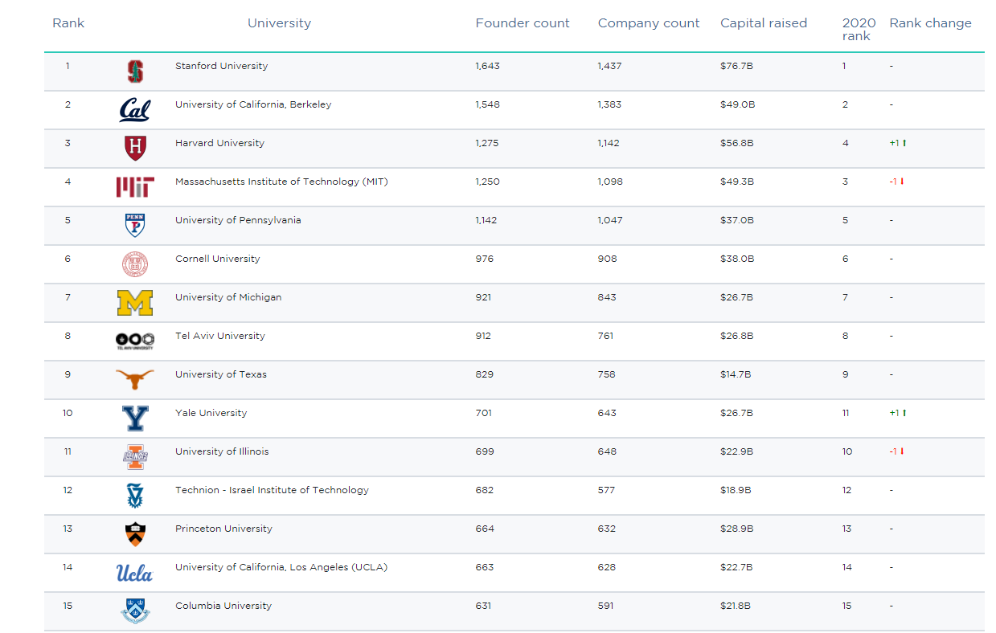
Task: Click capital raised $38.0B
Action: [737, 259]
